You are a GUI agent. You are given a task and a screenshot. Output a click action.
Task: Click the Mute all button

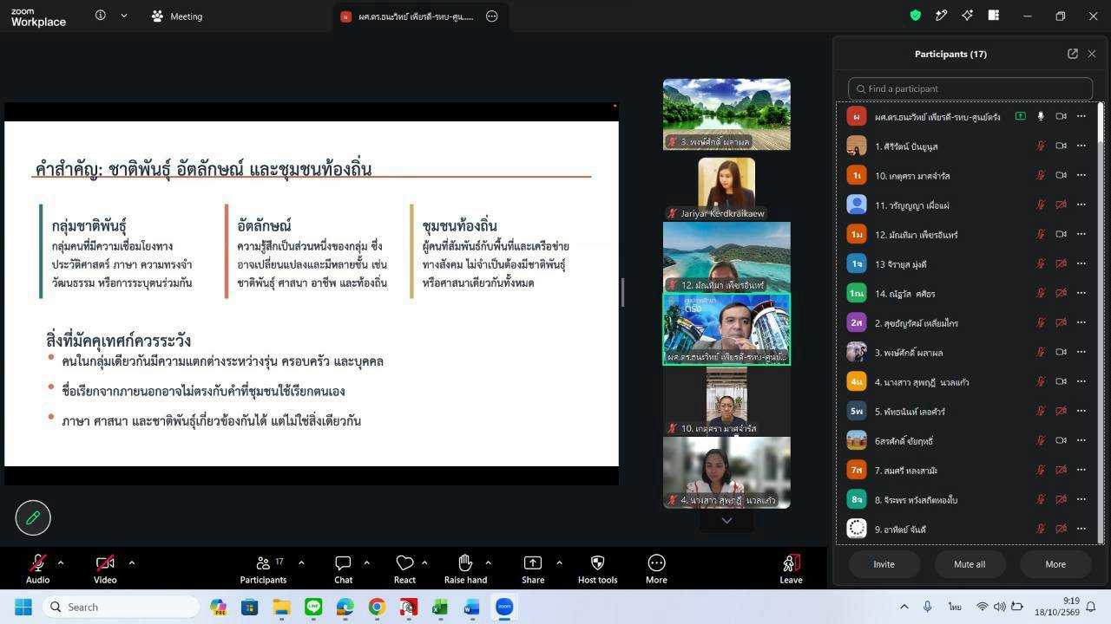pyautogui.click(x=970, y=564)
